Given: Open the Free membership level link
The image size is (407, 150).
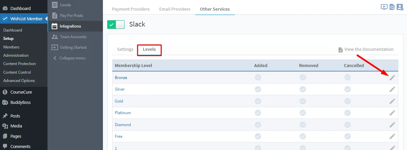Looking at the screenshot, I should click(x=119, y=136).
